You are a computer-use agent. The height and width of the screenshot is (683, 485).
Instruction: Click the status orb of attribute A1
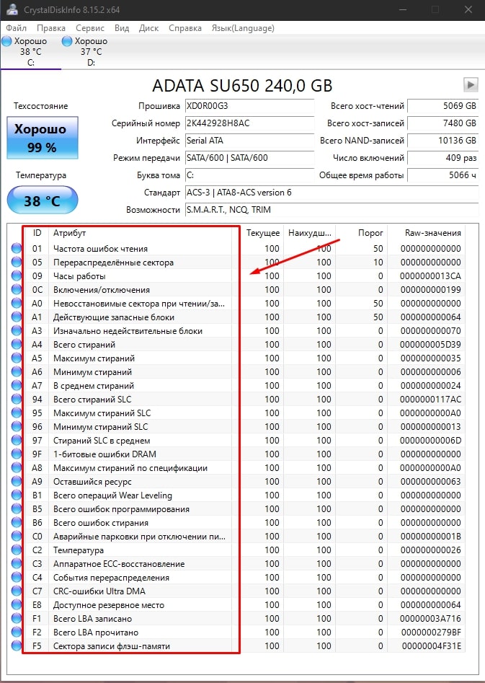tap(17, 317)
